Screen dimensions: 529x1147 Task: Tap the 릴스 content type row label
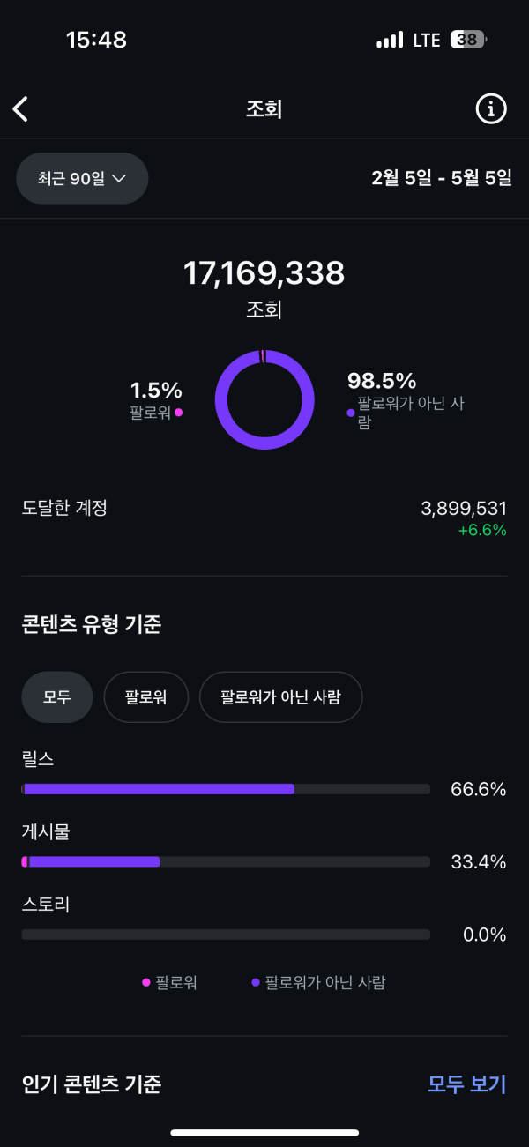(x=39, y=758)
